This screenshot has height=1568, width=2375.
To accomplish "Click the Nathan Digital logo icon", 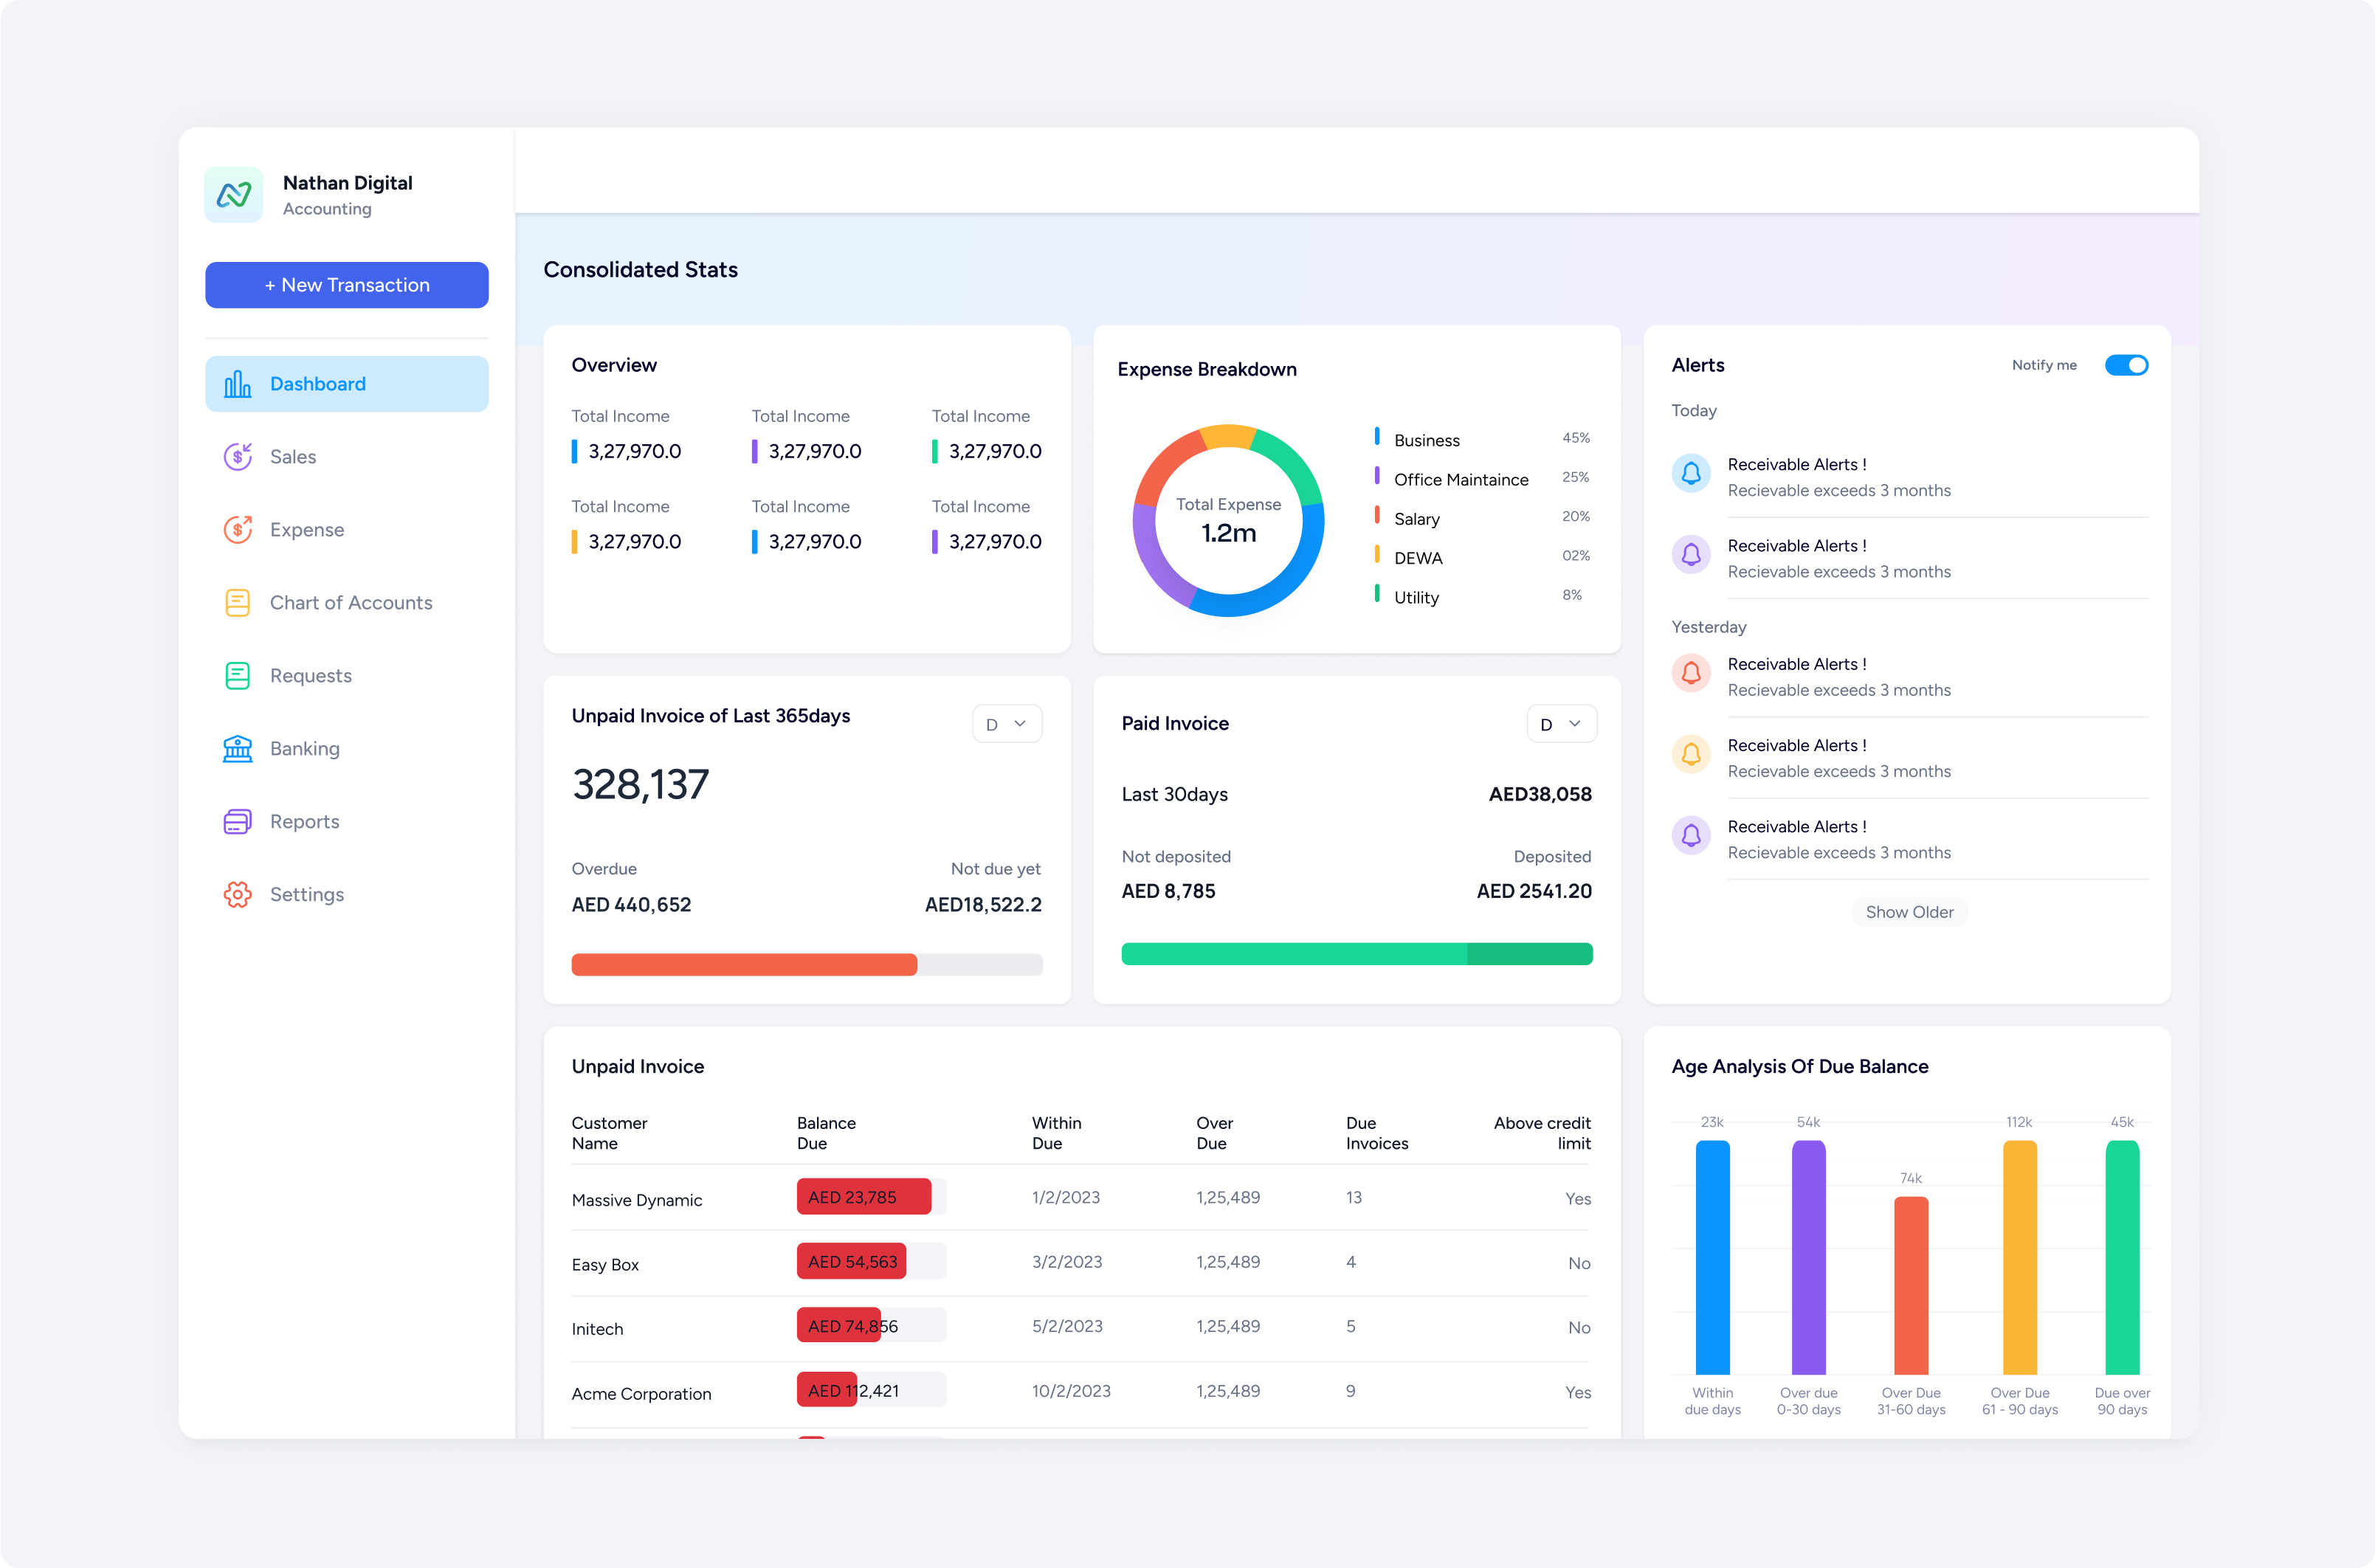I will pyautogui.click(x=233, y=194).
